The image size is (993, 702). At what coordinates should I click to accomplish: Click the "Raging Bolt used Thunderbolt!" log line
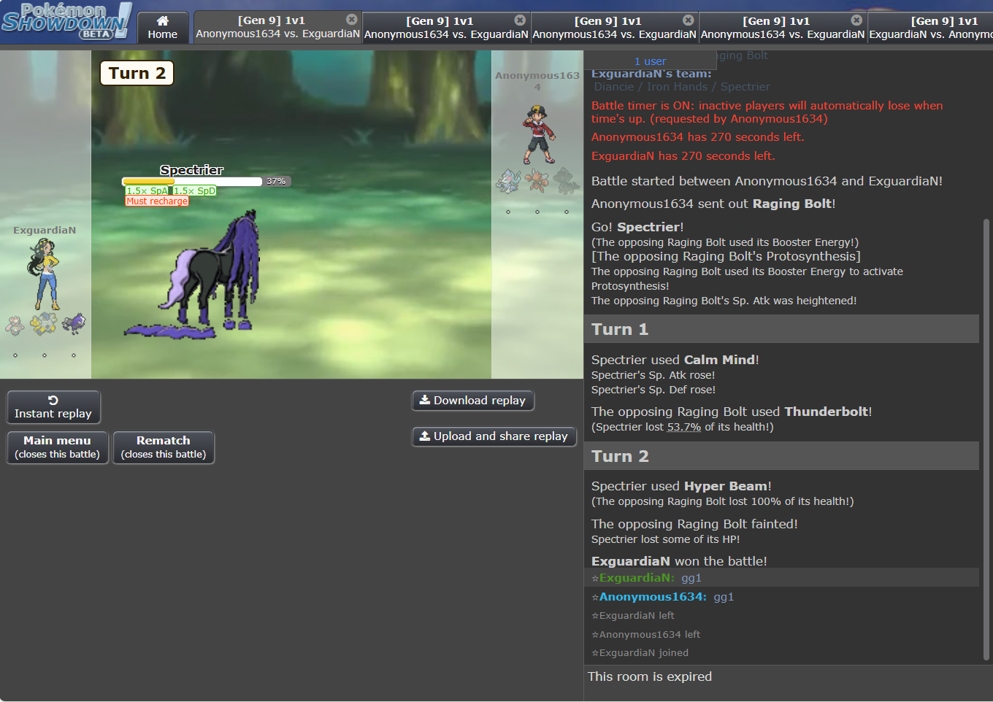[732, 412]
